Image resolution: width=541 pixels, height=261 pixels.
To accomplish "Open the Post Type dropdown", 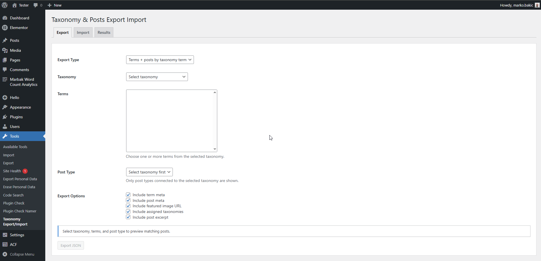I will coord(149,172).
